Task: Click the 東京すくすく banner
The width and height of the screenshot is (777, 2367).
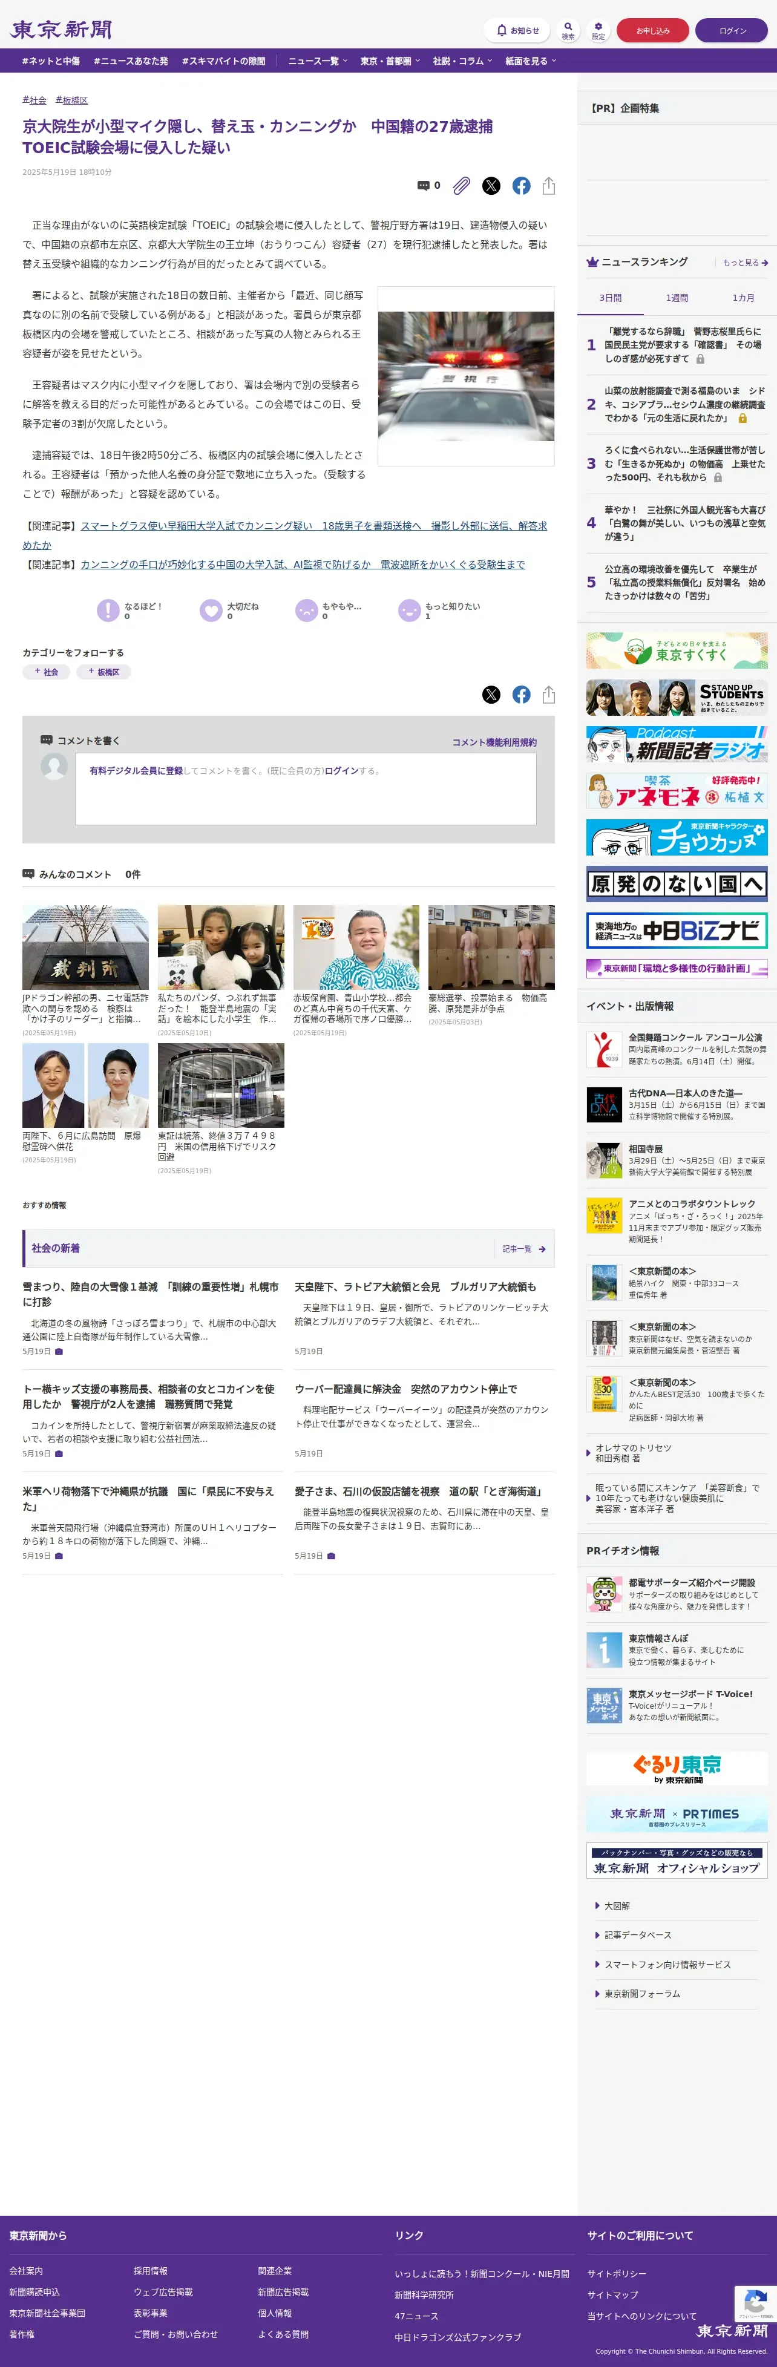Action: pyautogui.click(x=677, y=650)
